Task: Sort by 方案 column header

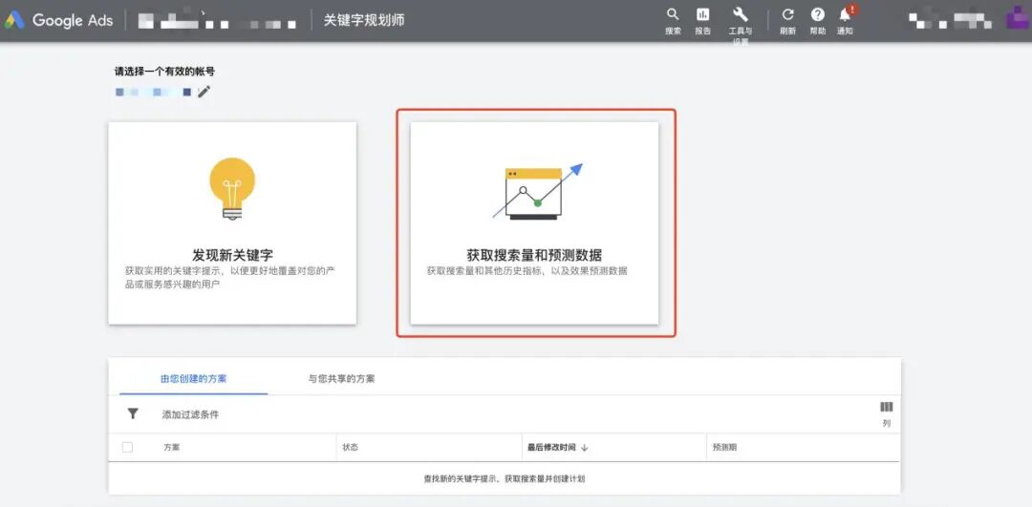Action: [x=172, y=447]
